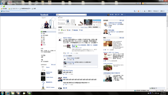Screen dimensions: 168x95
Task: Open a new blank browser tab
Action: click(x=28, y=11)
